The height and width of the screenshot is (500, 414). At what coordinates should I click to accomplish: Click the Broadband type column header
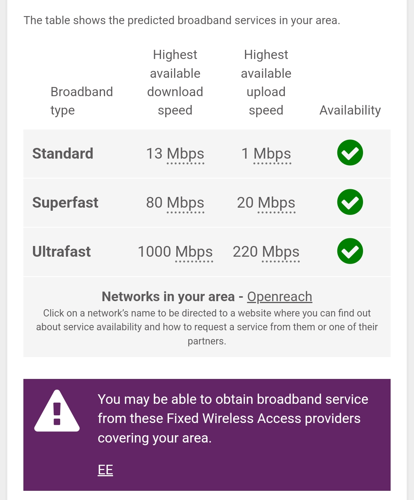[82, 101]
